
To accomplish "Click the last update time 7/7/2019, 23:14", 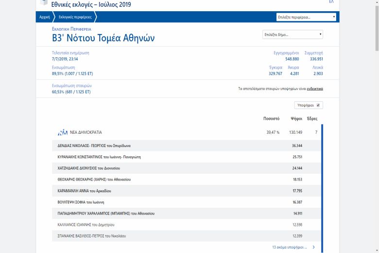I will (x=65, y=59).
